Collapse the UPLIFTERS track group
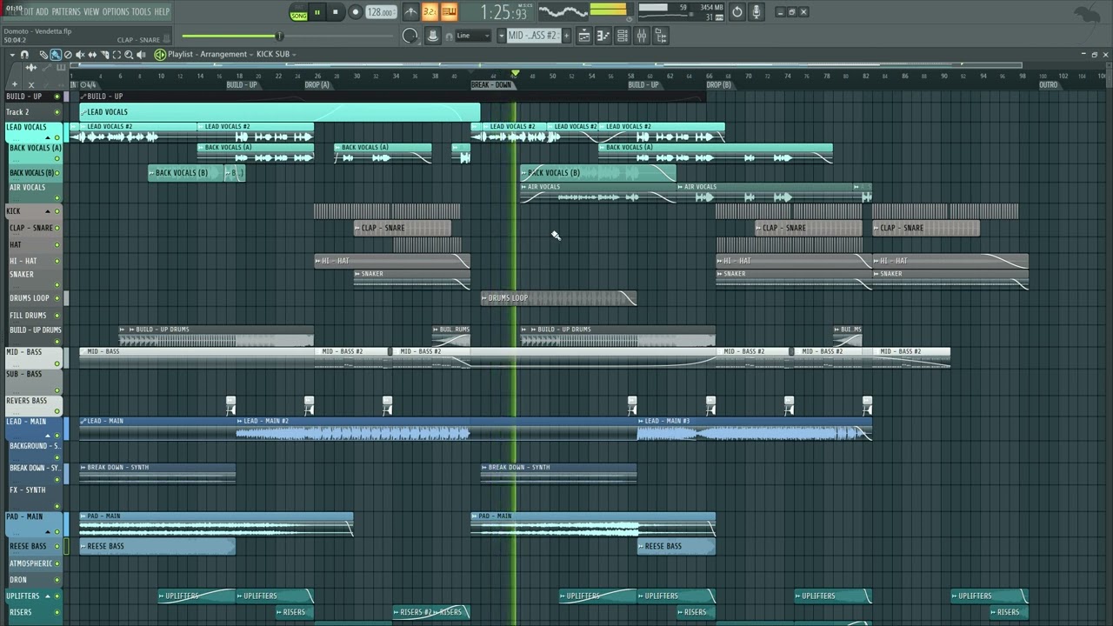Image resolution: width=1113 pixels, height=626 pixels. (48, 596)
